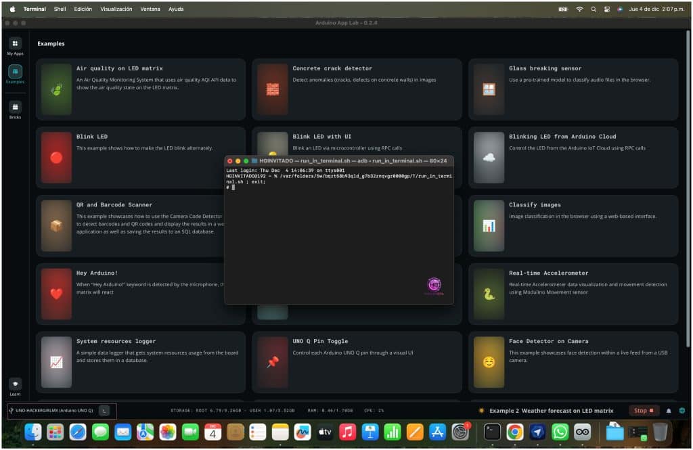Open Safari from the Dock
This screenshot has height=450, width=693.
click(78, 432)
